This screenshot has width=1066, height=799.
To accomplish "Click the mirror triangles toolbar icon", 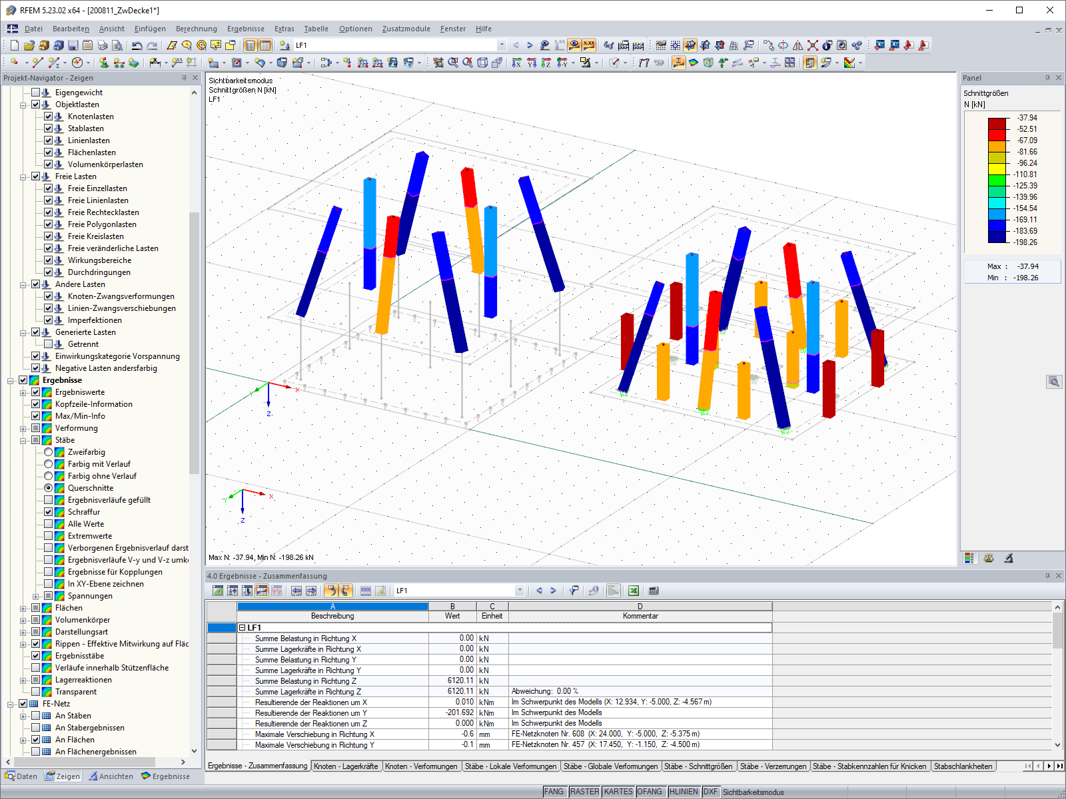I will 798,45.
